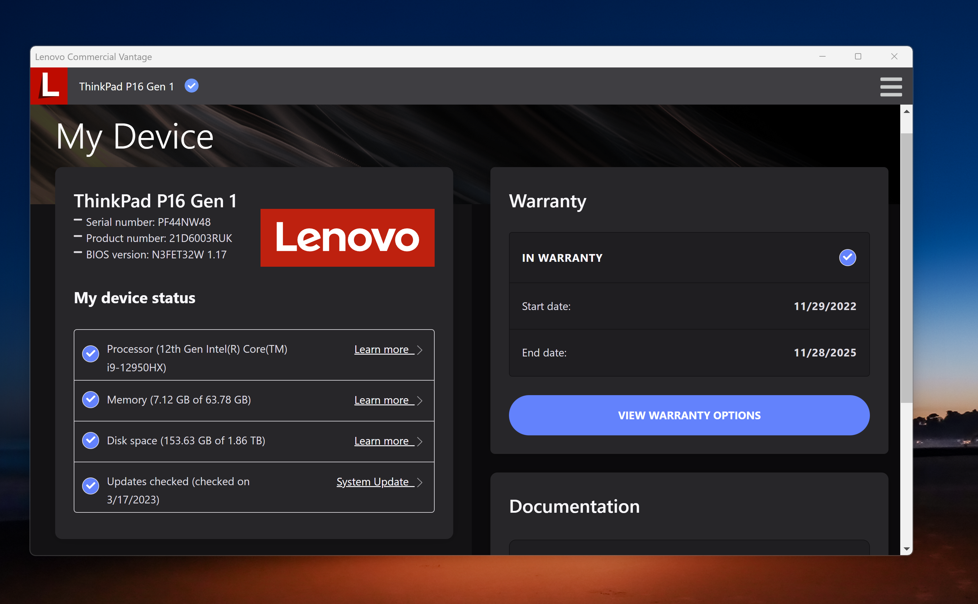Click the In Warranty checkmark icon
This screenshot has height=604, width=978.
847,258
